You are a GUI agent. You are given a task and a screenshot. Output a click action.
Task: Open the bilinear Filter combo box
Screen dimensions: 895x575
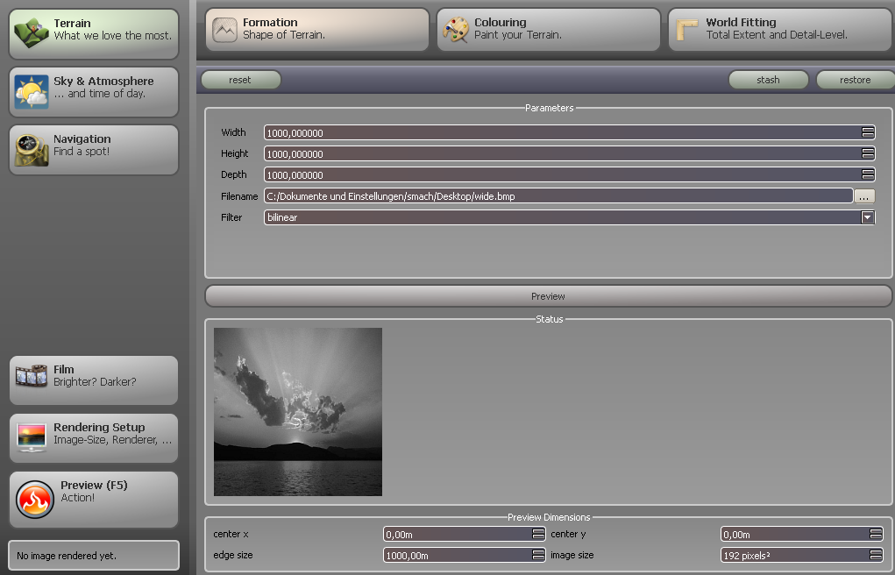(570, 217)
